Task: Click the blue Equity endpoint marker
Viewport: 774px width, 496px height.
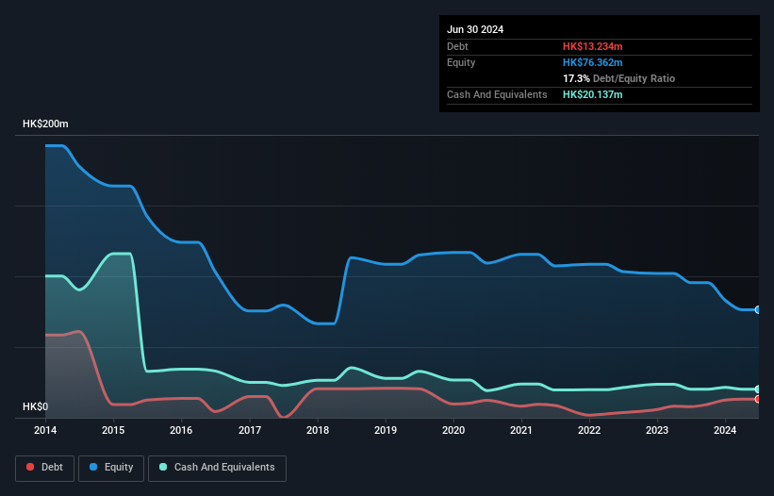Action: click(757, 309)
